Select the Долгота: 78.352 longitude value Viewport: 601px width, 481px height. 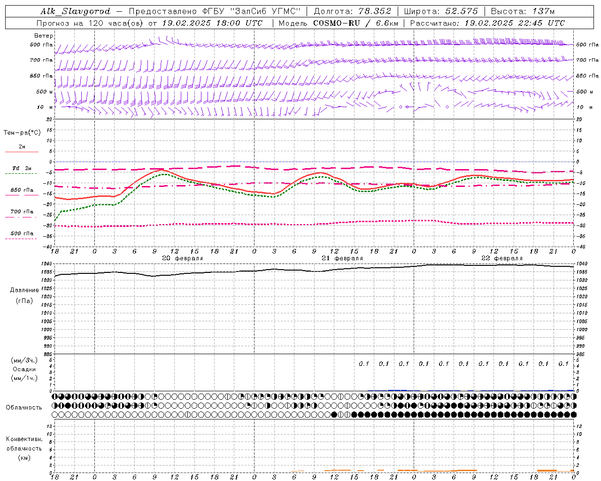(352, 12)
